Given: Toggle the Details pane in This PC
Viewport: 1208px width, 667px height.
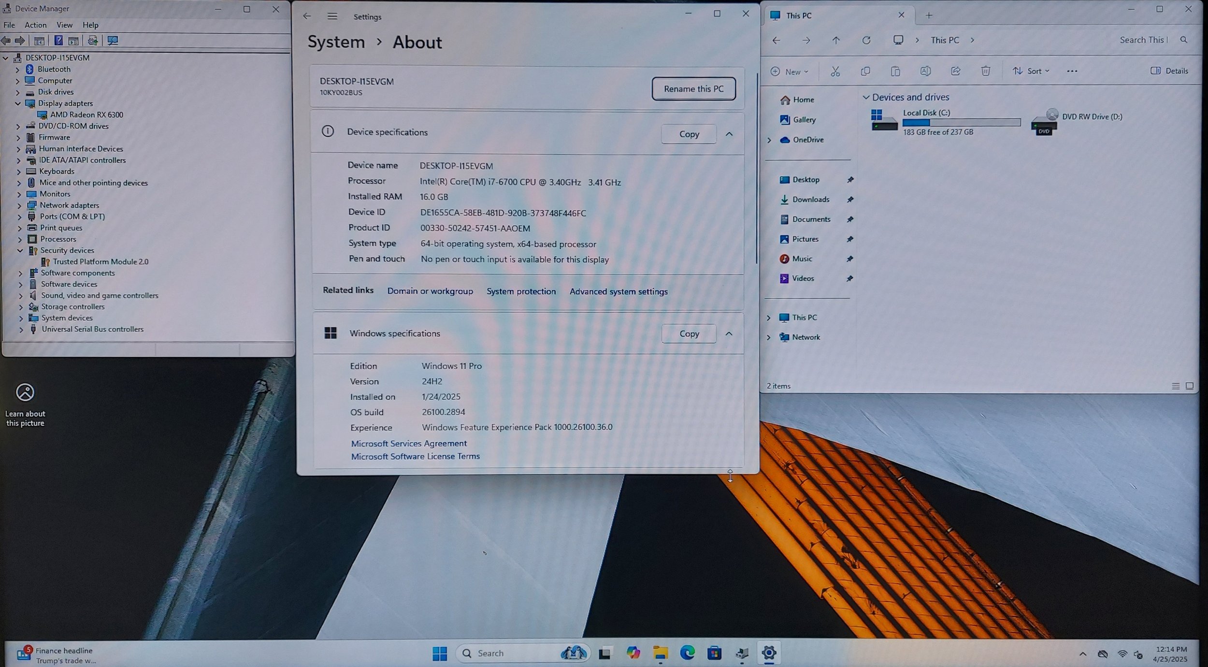Looking at the screenshot, I should coord(1169,71).
